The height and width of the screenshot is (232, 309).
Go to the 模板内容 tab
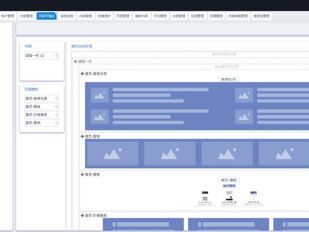(x=141, y=16)
